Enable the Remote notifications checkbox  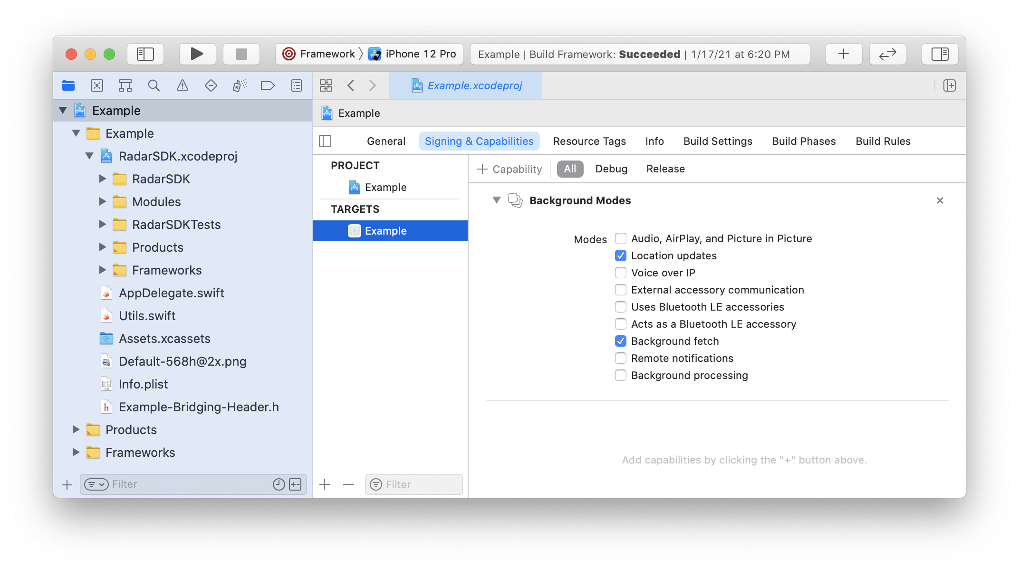click(x=620, y=358)
